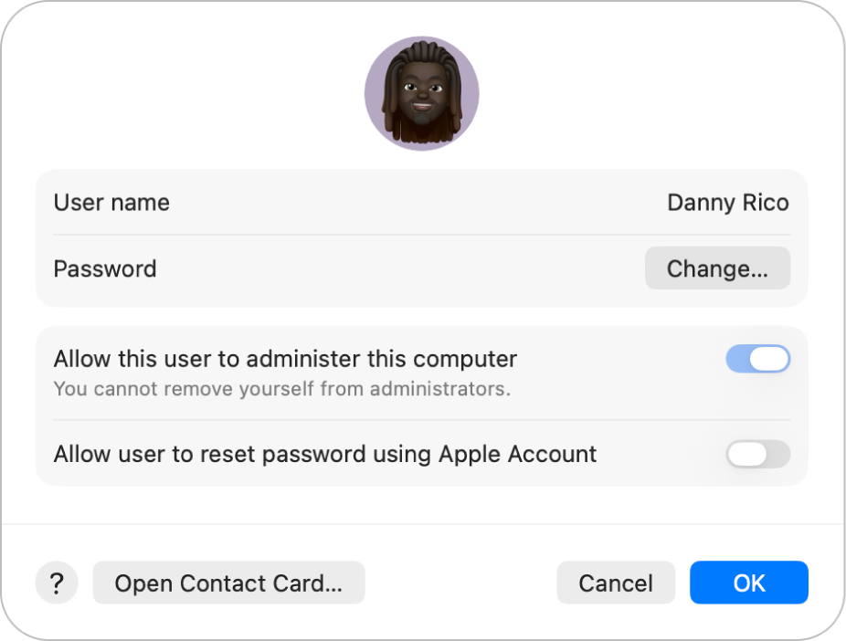
Task: Click the user name 'Danny Rico'
Action: [x=727, y=203]
